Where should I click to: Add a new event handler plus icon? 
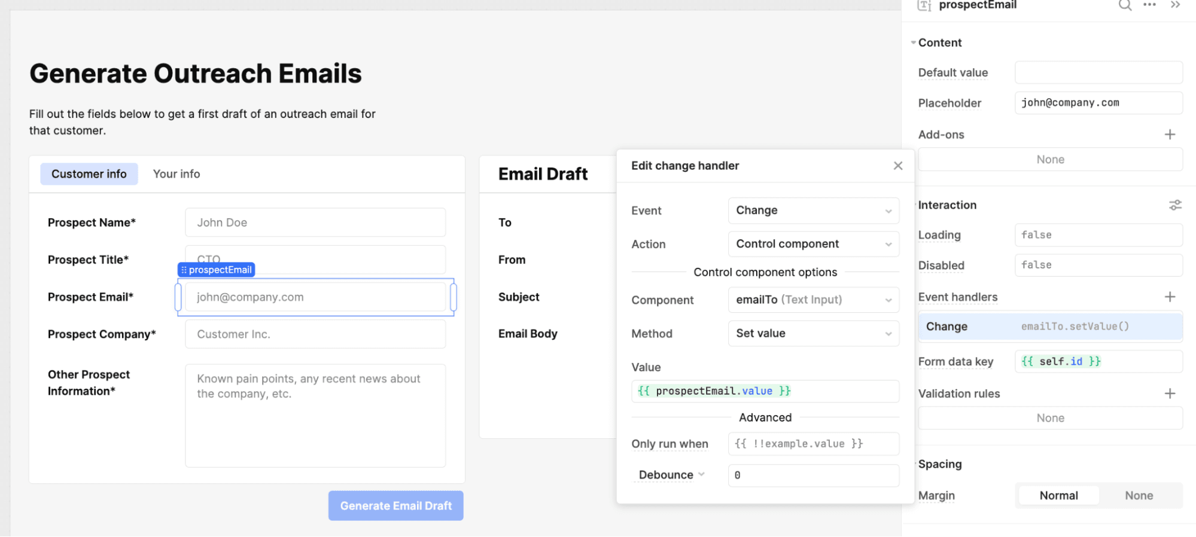click(x=1170, y=297)
